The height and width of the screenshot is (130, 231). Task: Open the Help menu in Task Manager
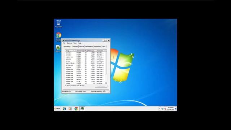80,43
